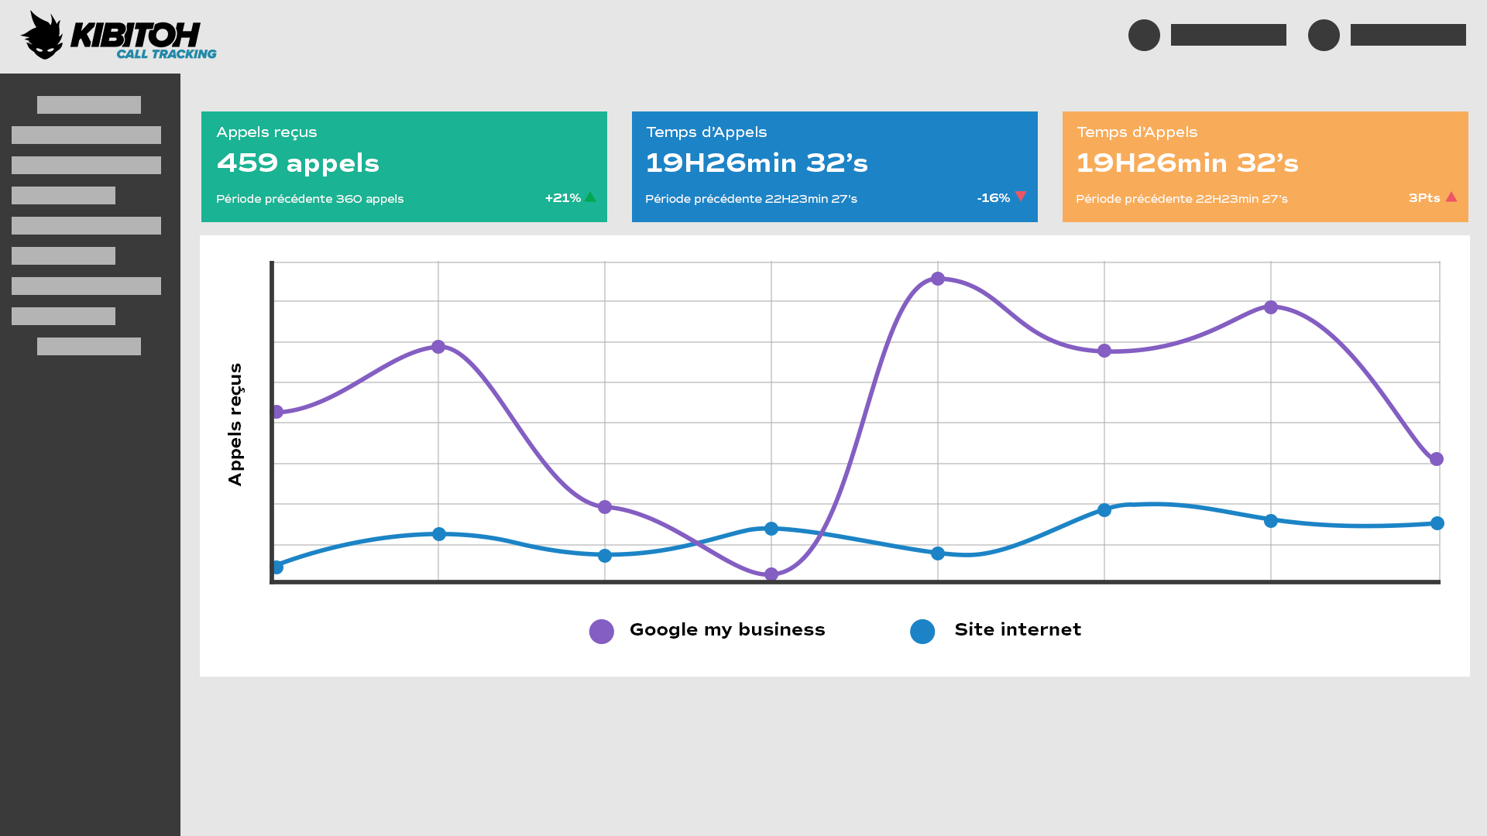Click the purple Google my business legend dot
Screen dimensions: 1487x836
(602, 632)
